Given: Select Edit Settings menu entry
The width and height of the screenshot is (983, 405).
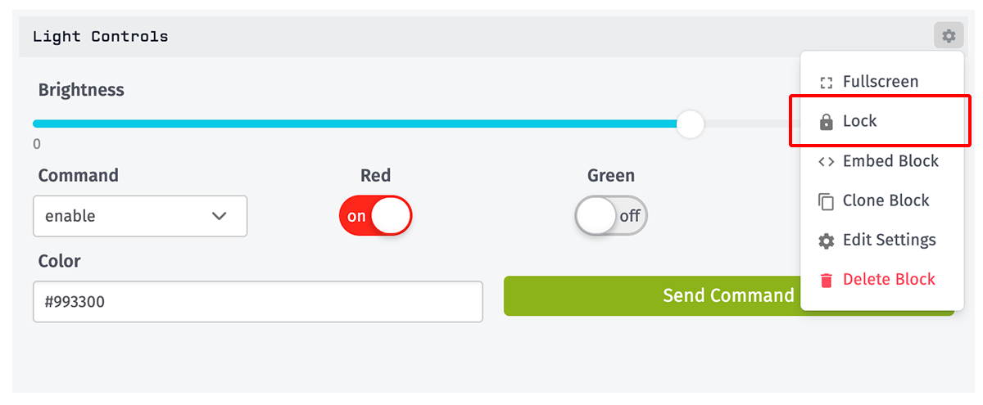Looking at the screenshot, I should (881, 240).
